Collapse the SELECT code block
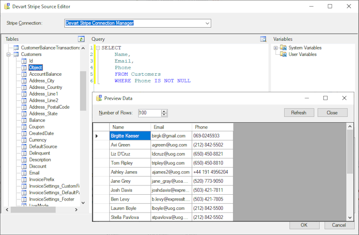Image resolution: width=359 pixels, height=235 pixels. click(97, 48)
